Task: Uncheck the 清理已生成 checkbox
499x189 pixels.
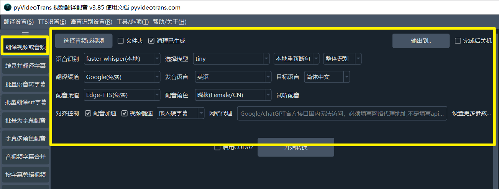Action: click(151, 41)
